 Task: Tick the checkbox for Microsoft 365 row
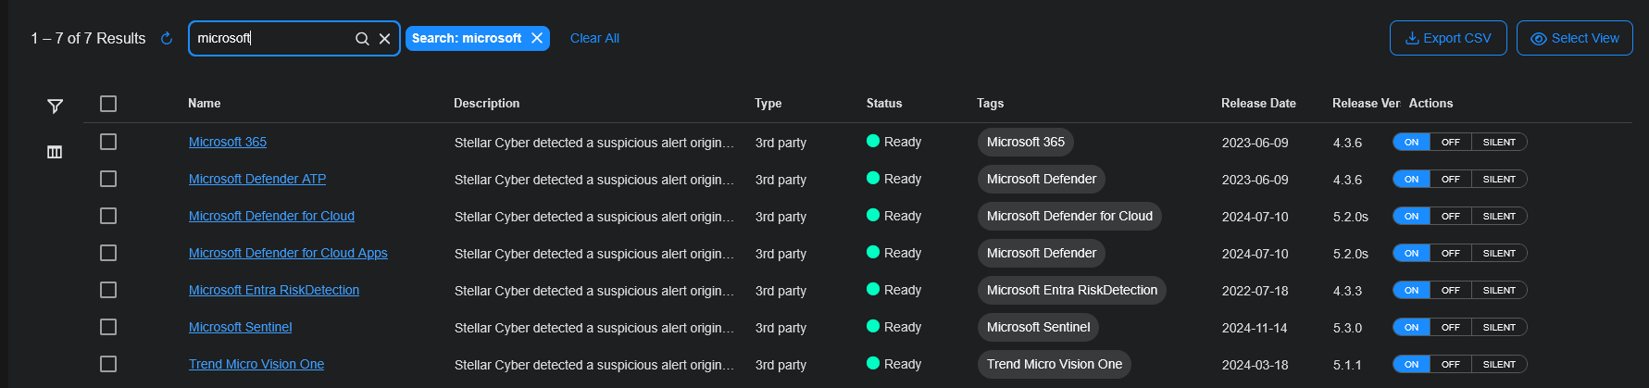108,142
